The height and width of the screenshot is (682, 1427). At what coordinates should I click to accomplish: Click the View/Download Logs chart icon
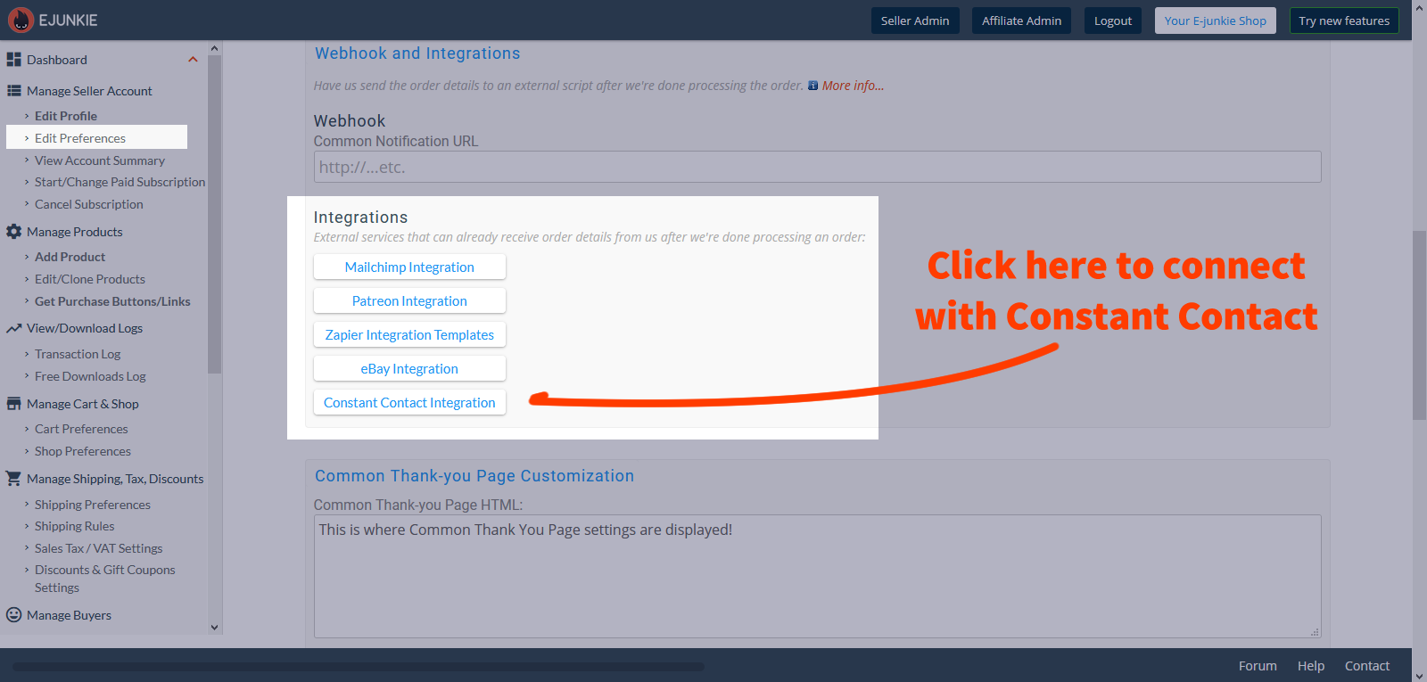13,328
